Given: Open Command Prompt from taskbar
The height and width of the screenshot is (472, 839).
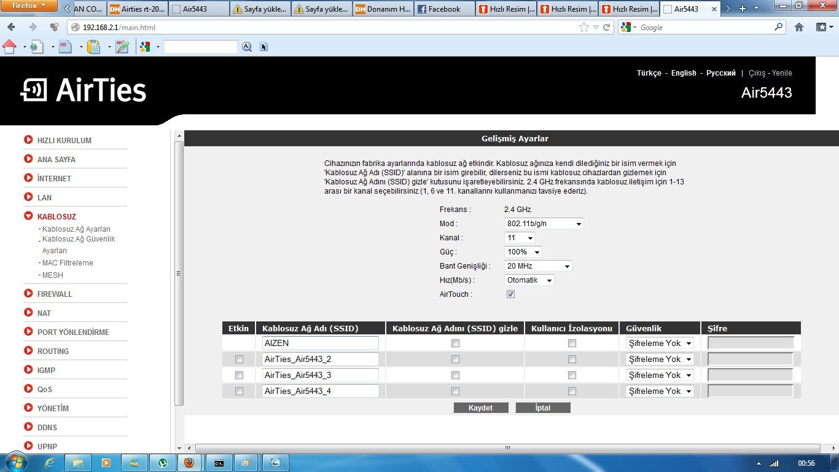Looking at the screenshot, I should click(x=219, y=462).
